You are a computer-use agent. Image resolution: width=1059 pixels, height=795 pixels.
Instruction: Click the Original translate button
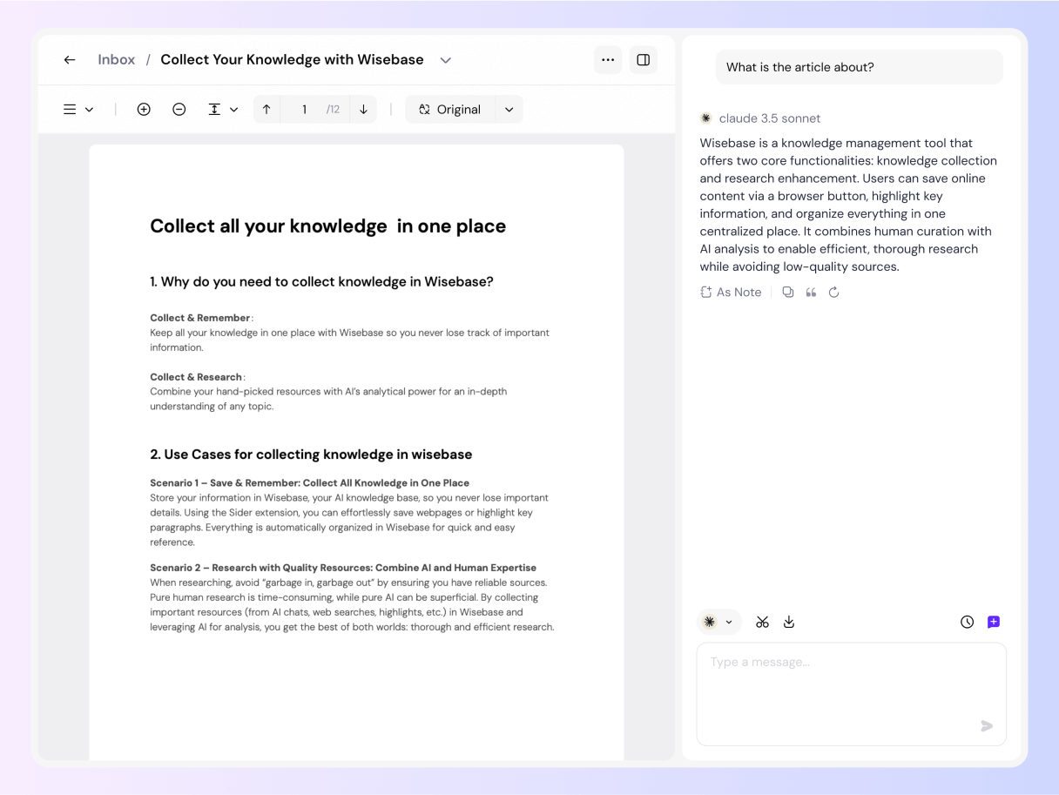pos(450,110)
